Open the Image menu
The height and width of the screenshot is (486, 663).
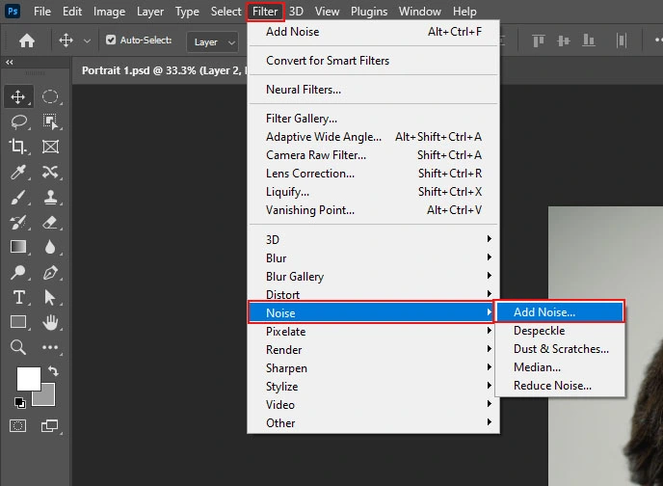[109, 12]
